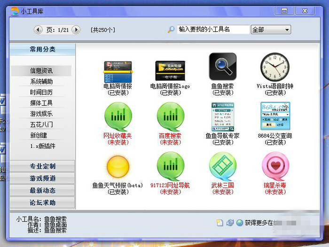Click the refresh arrows icon in bottom bar
The image size is (329, 247).
(x=230, y=223)
